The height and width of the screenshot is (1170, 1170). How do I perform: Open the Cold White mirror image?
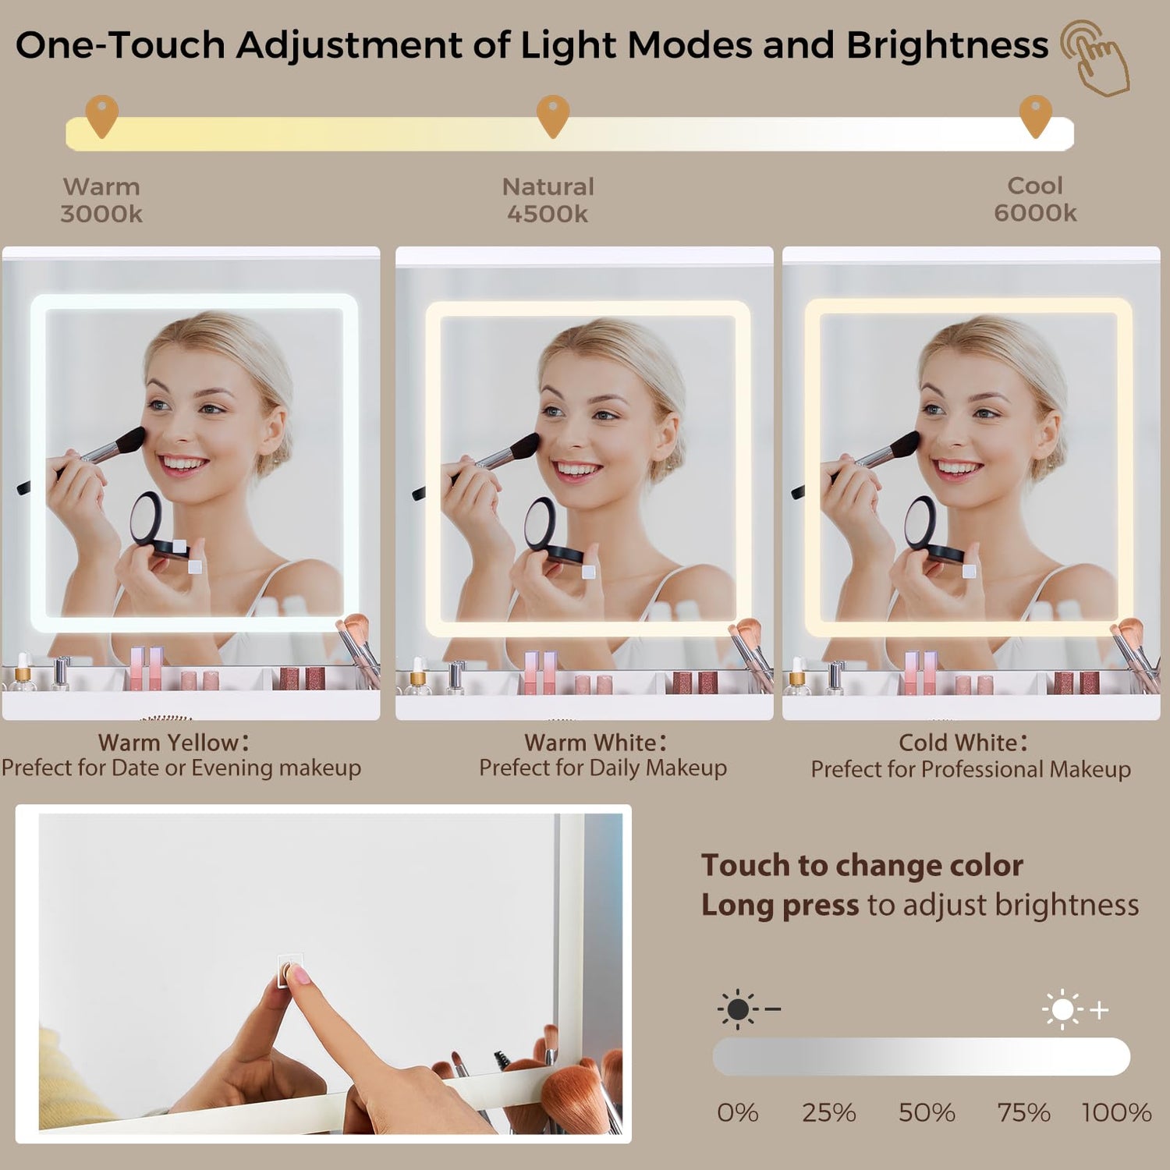coord(971,484)
